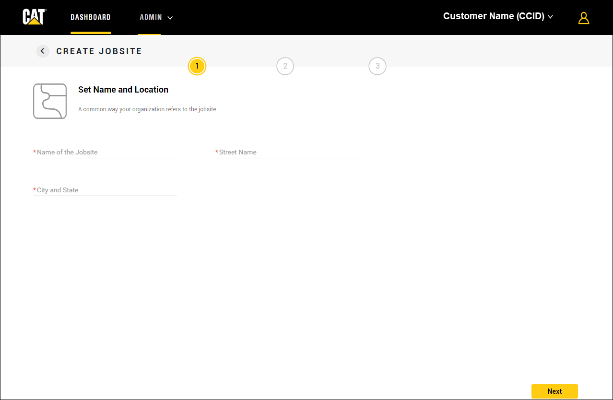This screenshot has height=400, width=613.
Task: Open the user profile icon
Action: pyautogui.click(x=583, y=18)
